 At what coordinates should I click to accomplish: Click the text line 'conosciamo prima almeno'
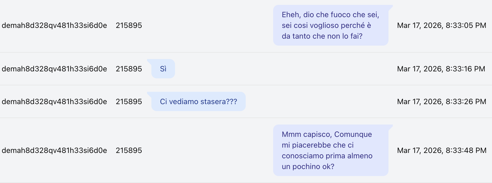pyautogui.click(x=327, y=156)
